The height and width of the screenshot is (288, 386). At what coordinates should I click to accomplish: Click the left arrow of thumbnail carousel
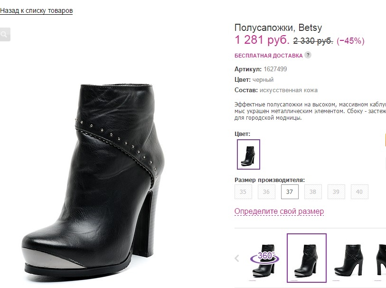click(237, 259)
